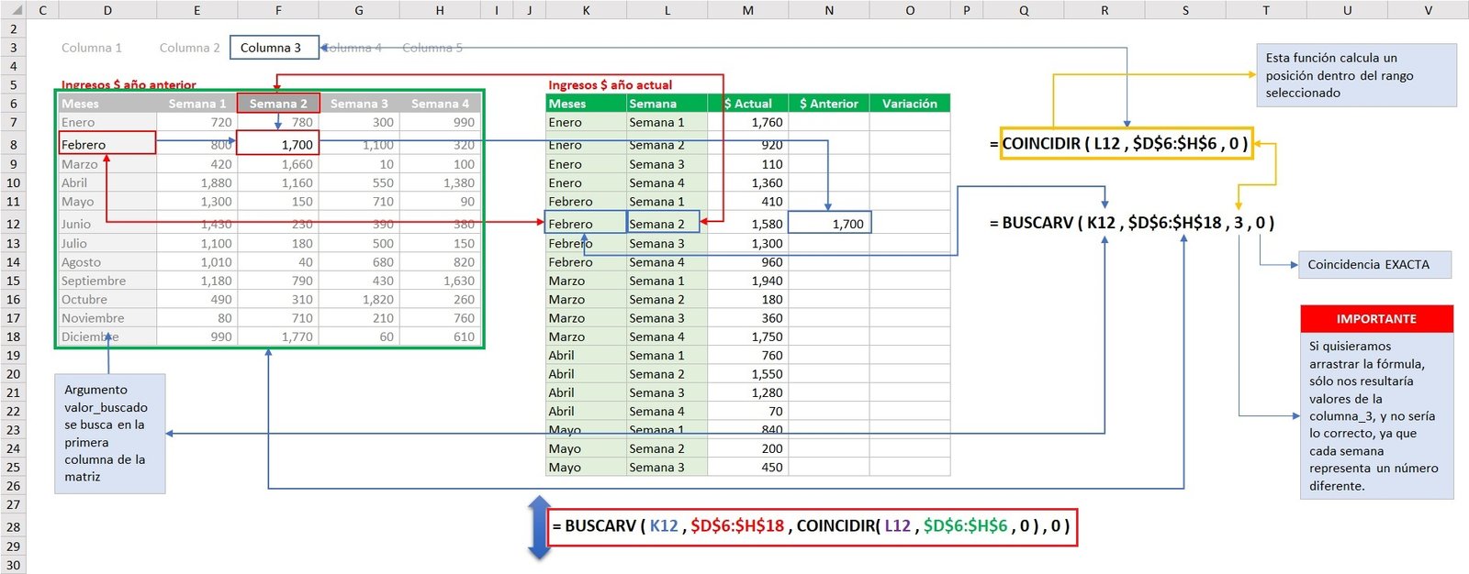Click the blue double-headed vertical arrow shape
This screenshot has height=574, width=1469.
(539, 527)
